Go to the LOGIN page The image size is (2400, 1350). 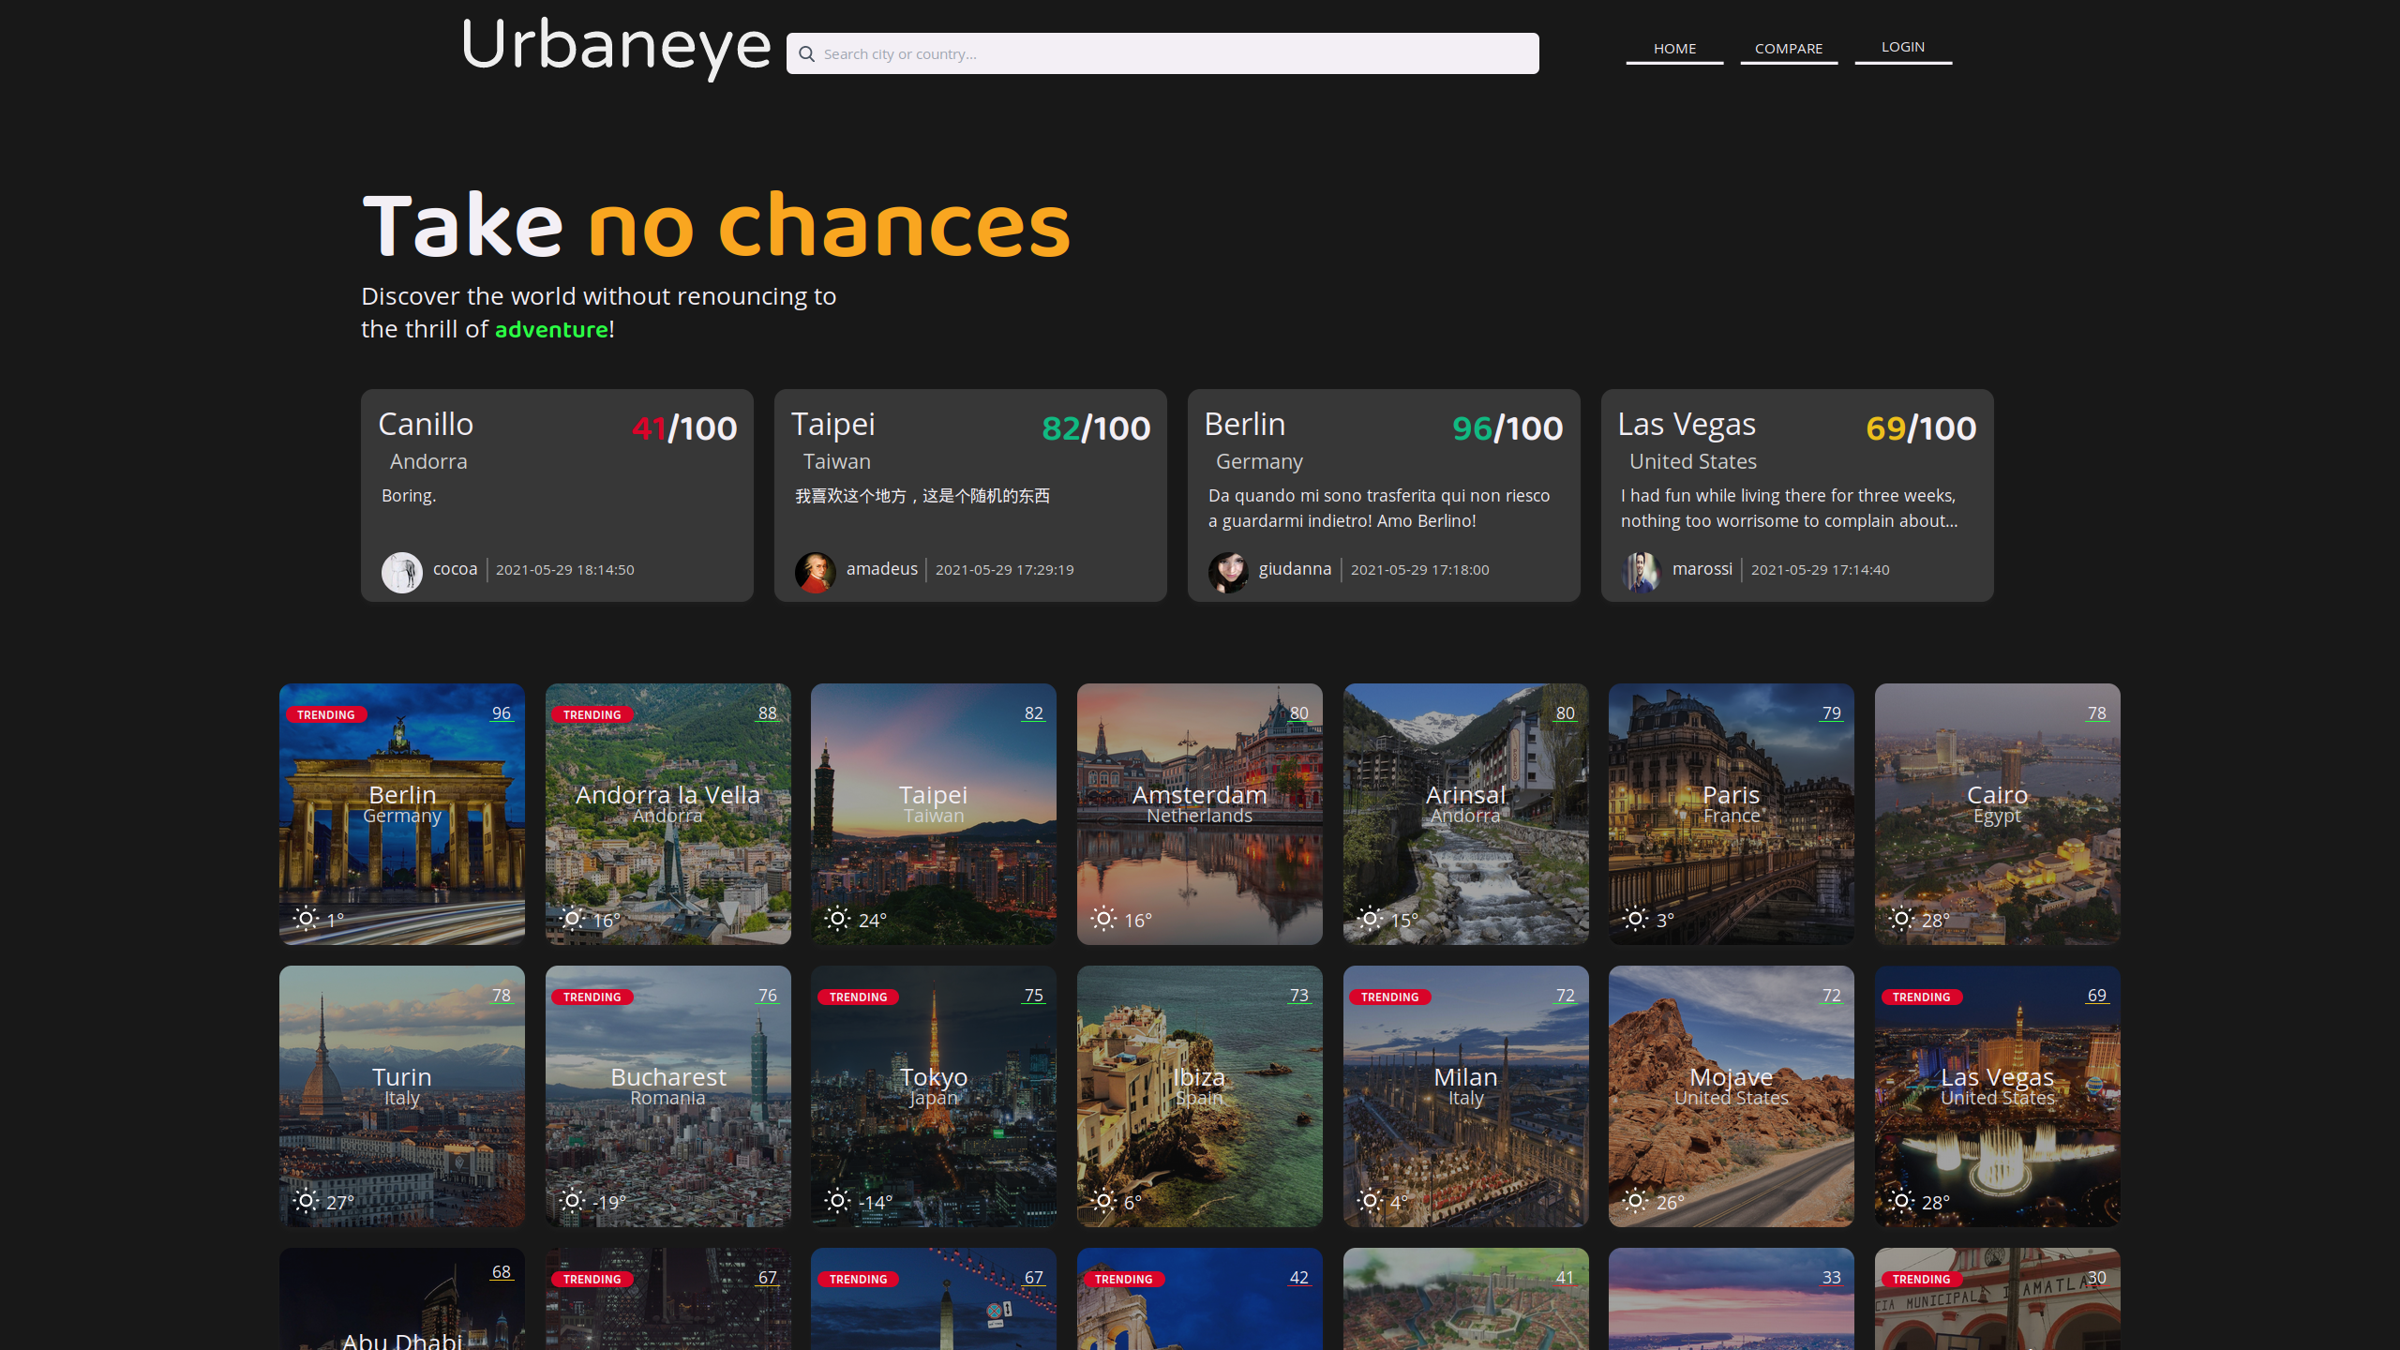pos(1903,48)
